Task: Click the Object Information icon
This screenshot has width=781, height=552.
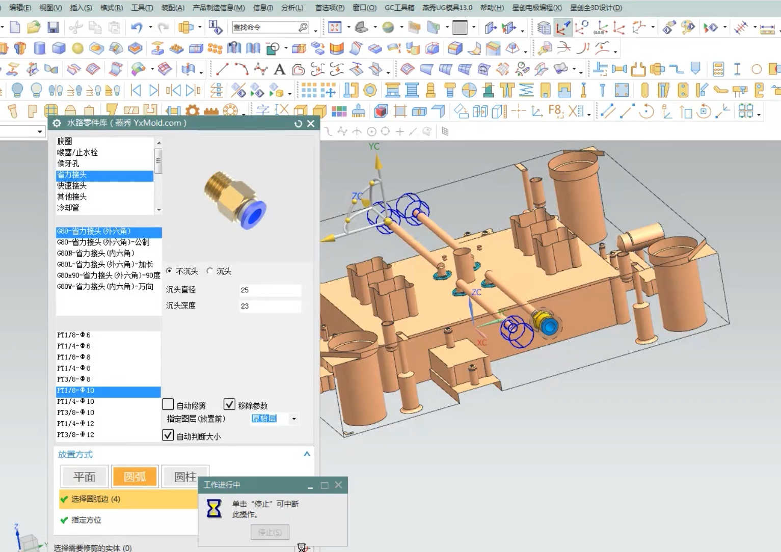Action: click(216, 27)
